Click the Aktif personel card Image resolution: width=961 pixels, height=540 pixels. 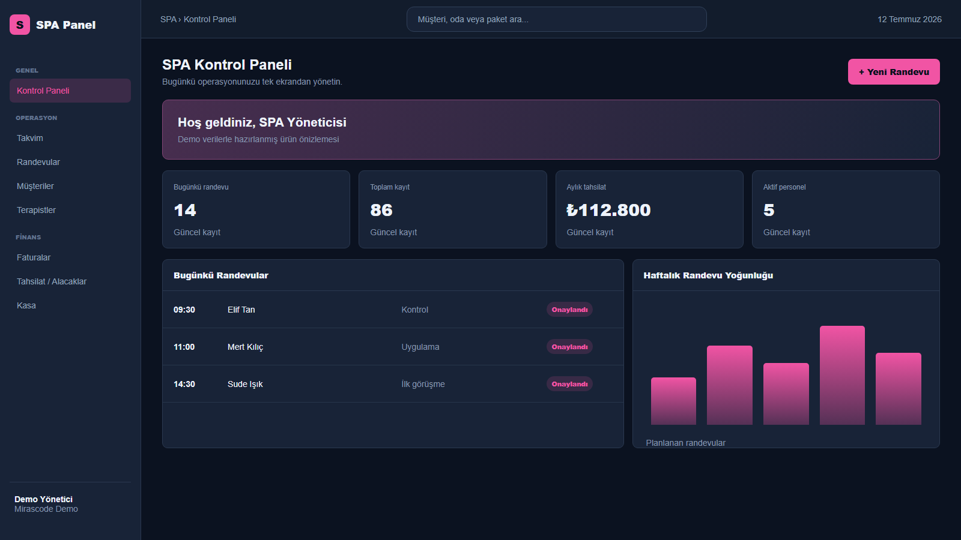tap(846, 209)
